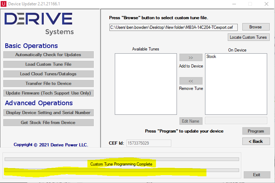Open Display Device Setting and Serial Number
Image resolution: width=275 pixels, height=183 pixels.
[x=48, y=113]
